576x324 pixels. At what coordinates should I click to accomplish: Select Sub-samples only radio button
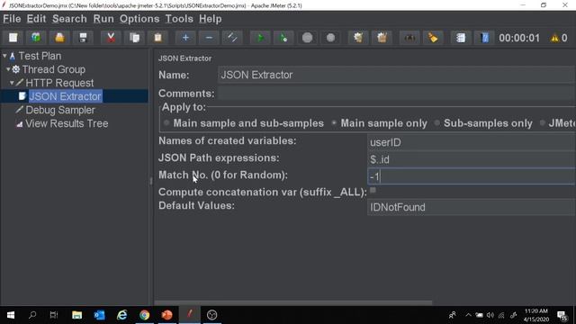(436, 123)
